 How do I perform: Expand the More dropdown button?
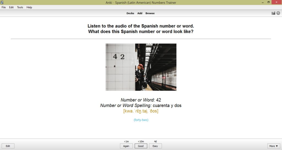pos(273,146)
